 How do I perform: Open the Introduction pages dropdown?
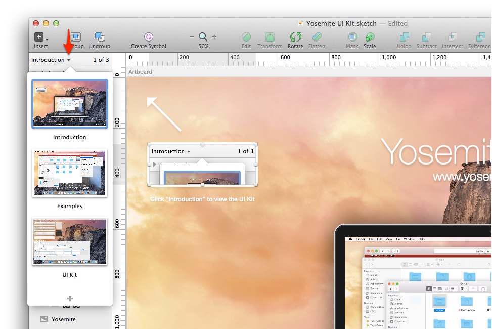(x=51, y=60)
